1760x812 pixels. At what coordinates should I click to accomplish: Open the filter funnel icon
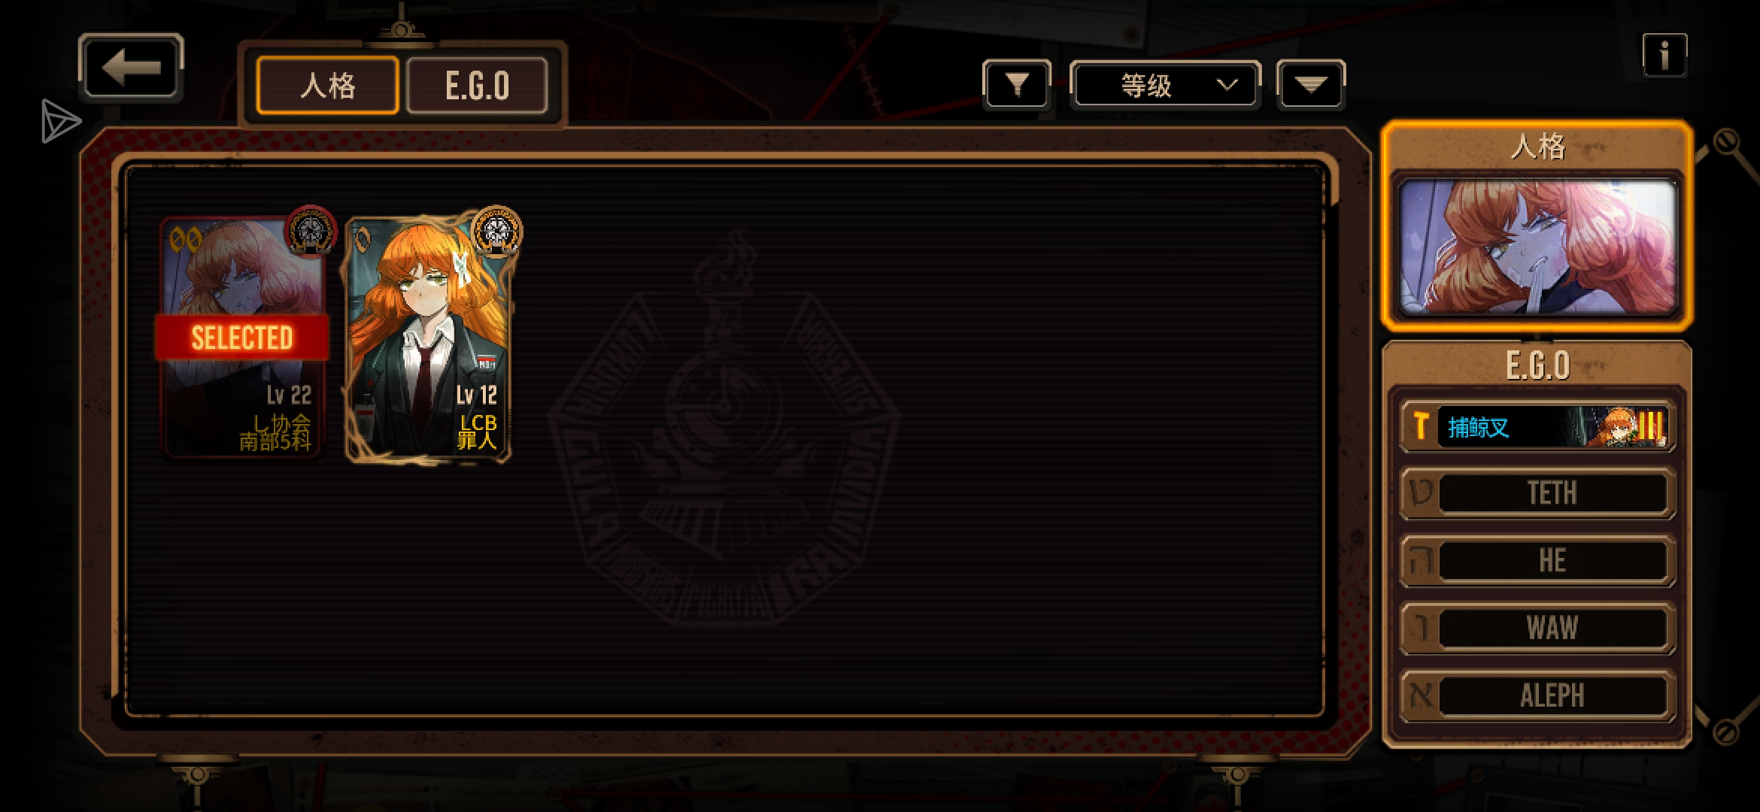click(x=1016, y=85)
